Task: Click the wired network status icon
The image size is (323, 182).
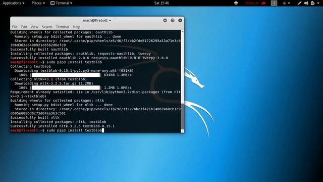Action: tap(299, 3)
